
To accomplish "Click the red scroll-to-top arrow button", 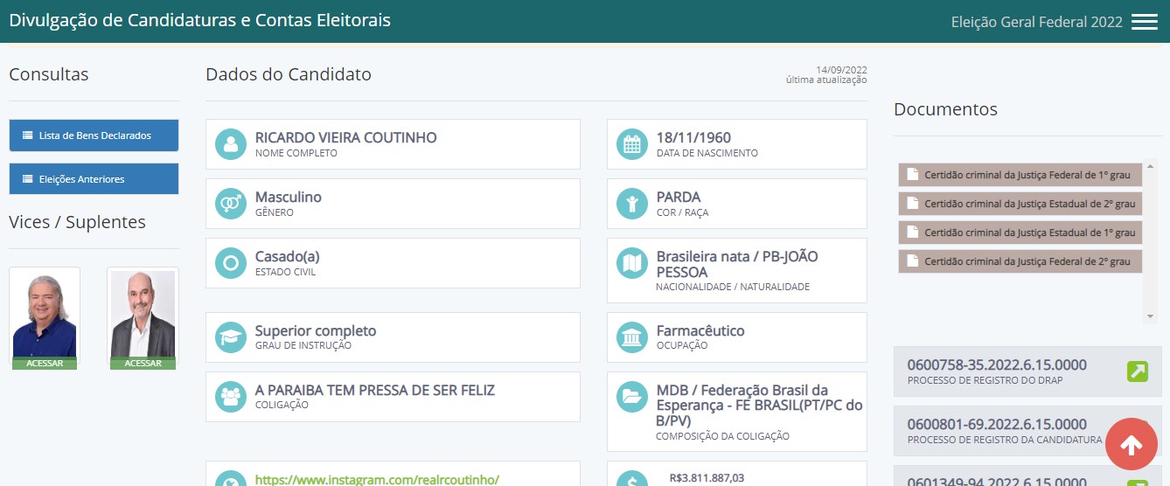I will point(1131,445).
